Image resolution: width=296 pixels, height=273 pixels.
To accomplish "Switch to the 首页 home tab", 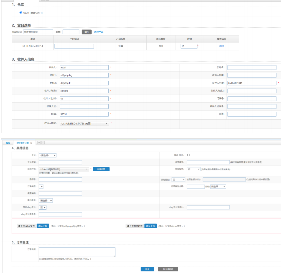I will 8,143.
